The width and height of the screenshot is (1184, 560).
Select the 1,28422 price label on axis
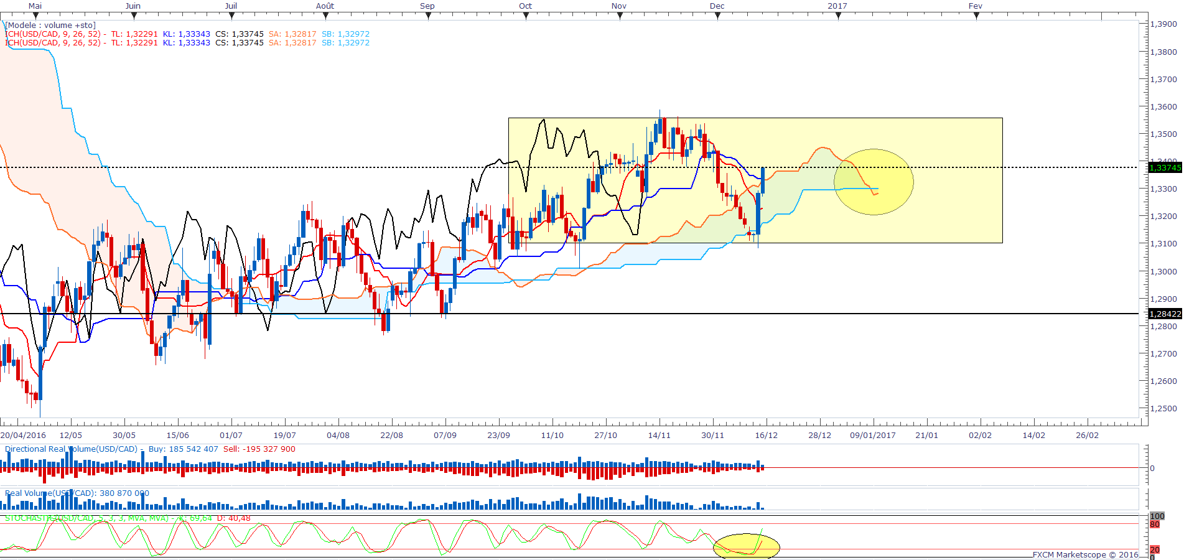[1165, 314]
